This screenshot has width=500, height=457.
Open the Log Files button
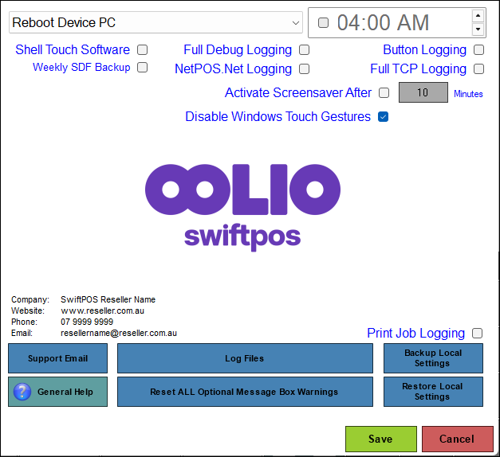(x=245, y=358)
